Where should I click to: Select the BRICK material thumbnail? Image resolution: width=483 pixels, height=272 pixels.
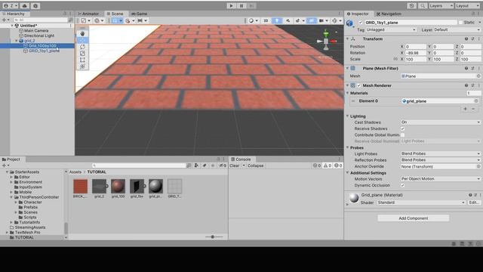point(81,187)
